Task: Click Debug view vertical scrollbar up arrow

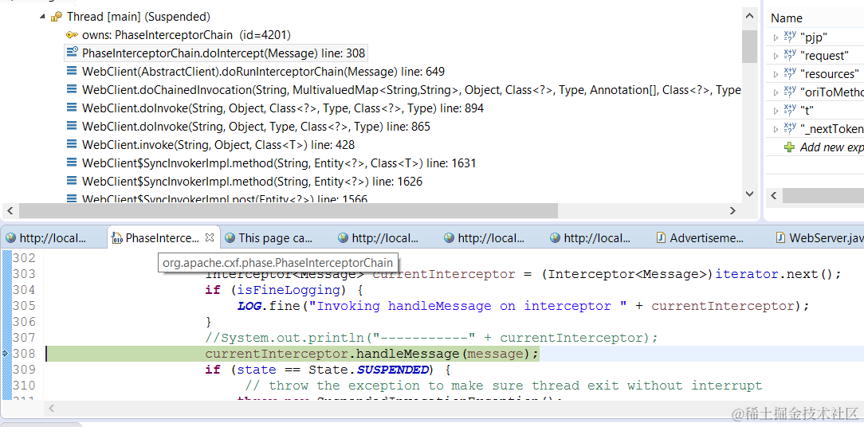Action: coord(749,17)
